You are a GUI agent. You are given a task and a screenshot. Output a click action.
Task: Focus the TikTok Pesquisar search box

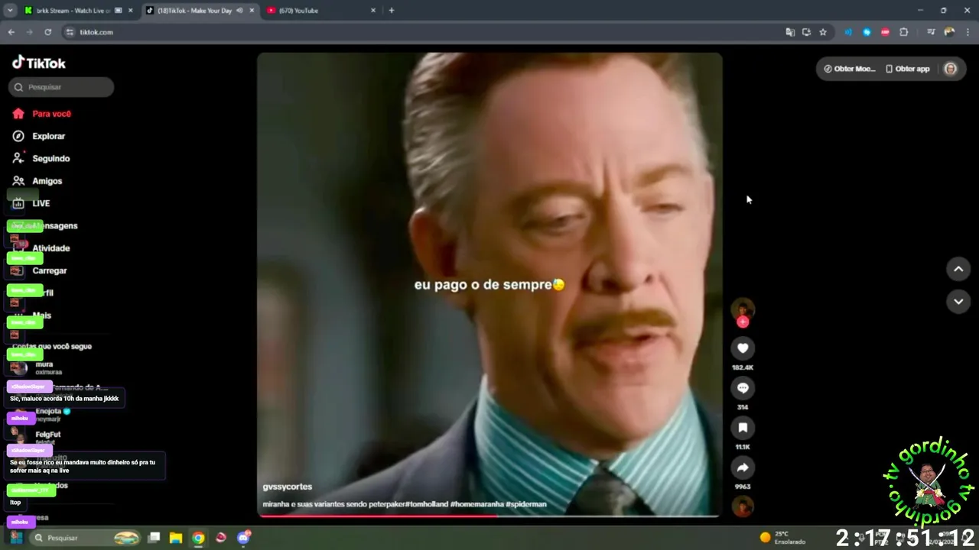pos(61,87)
